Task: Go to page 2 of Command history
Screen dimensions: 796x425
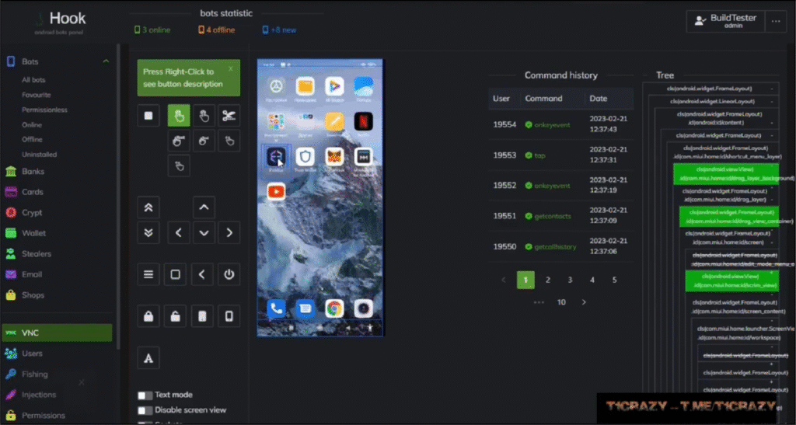Action: 547,280
